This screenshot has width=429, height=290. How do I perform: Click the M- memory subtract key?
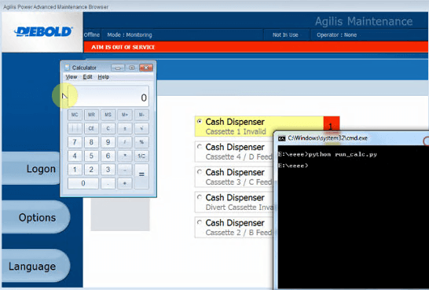(x=141, y=115)
